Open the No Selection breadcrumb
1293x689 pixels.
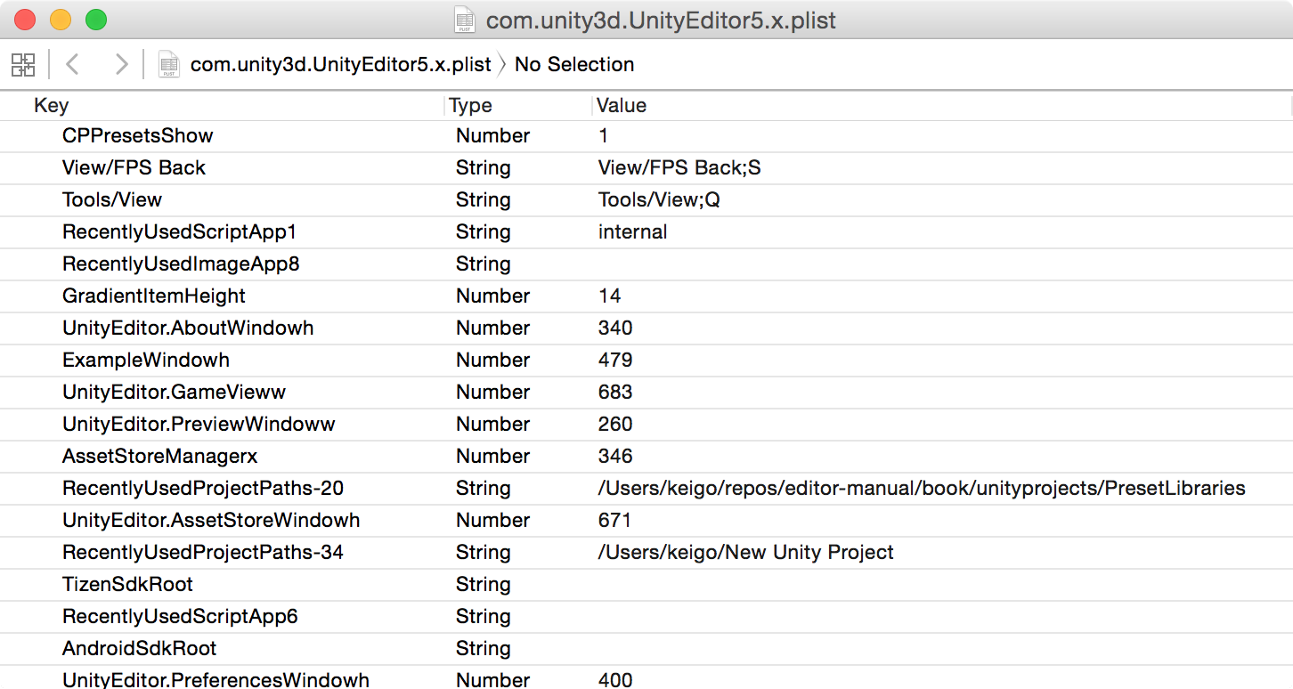[x=574, y=64]
